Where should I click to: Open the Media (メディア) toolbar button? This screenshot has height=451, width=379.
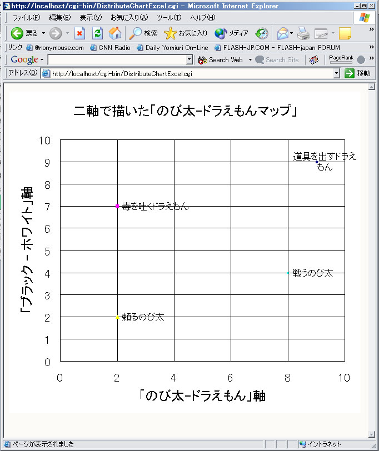coord(231,33)
